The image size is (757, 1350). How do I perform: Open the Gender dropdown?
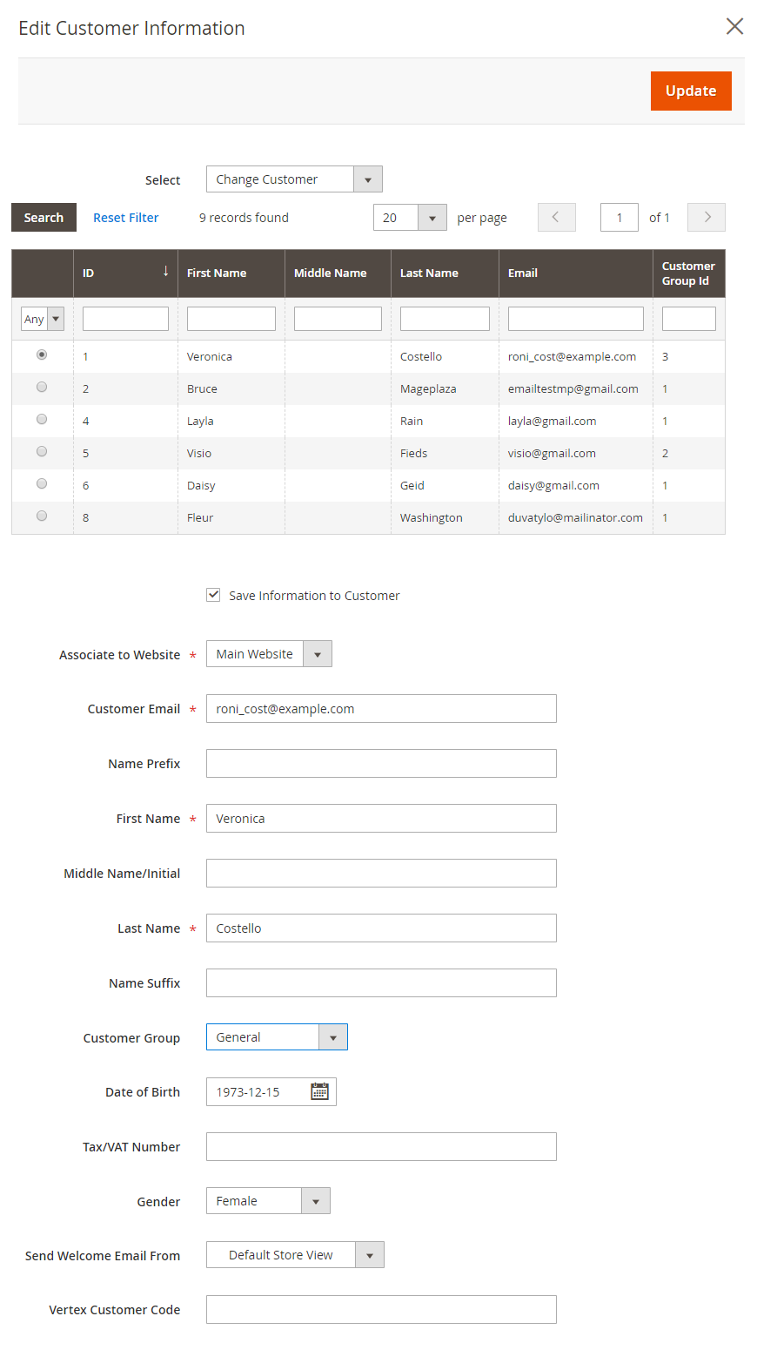point(267,1201)
